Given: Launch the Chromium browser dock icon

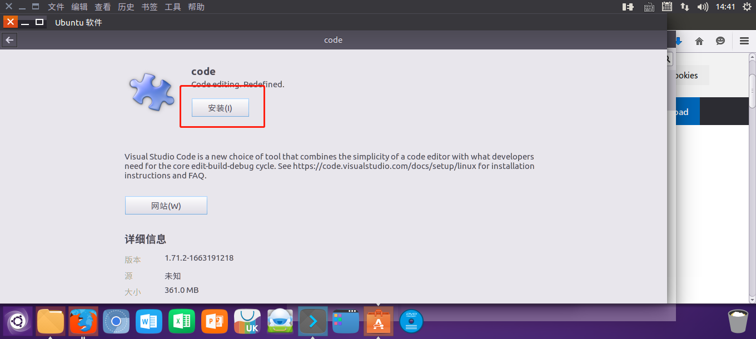Looking at the screenshot, I should [x=116, y=321].
